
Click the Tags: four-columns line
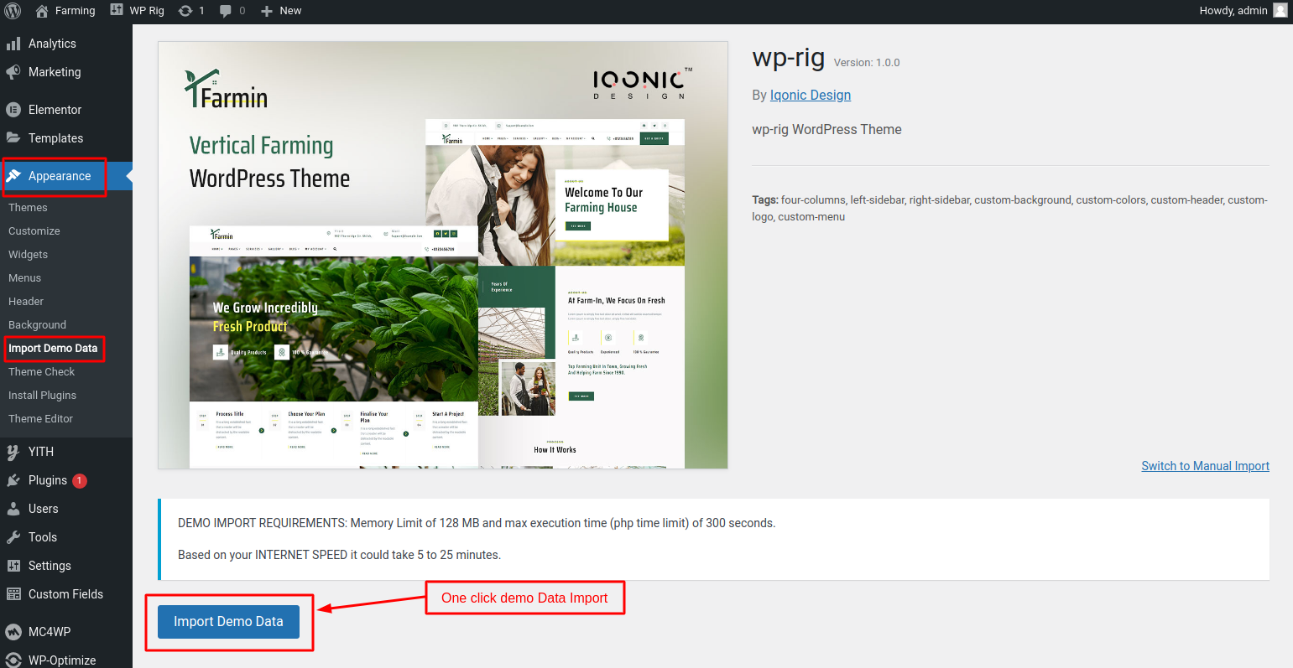(x=1010, y=209)
